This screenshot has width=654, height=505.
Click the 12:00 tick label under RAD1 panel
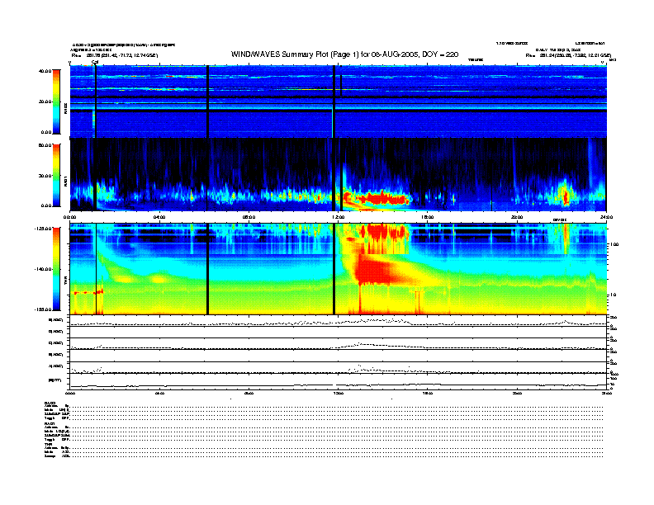[x=338, y=217]
